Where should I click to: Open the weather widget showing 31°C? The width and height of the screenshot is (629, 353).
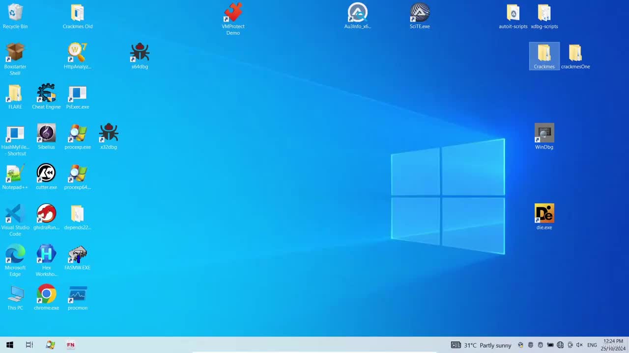[x=482, y=345]
